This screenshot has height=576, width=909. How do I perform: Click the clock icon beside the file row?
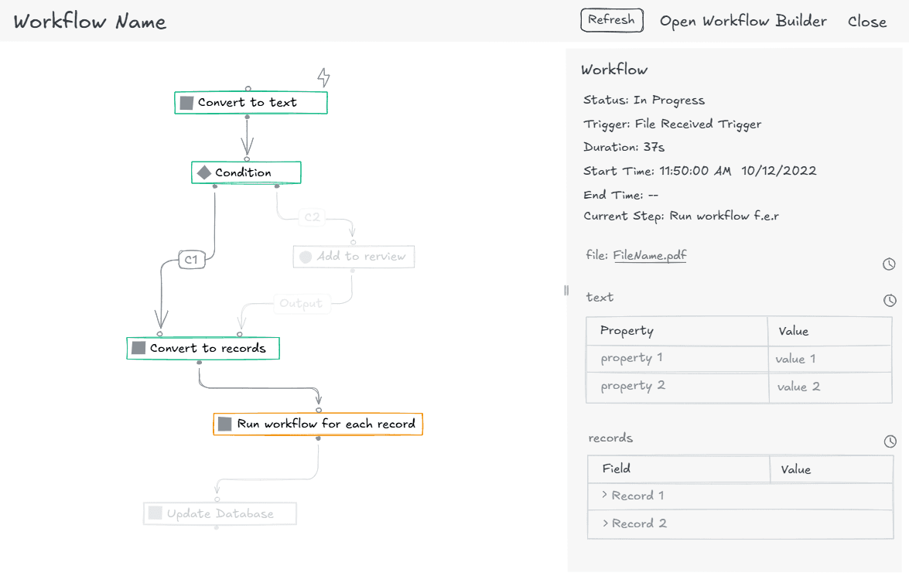point(889,264)
